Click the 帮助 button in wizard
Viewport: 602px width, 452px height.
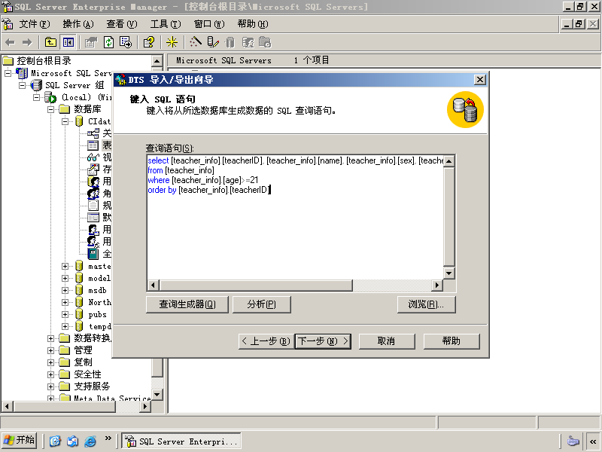tap(451, 341)
